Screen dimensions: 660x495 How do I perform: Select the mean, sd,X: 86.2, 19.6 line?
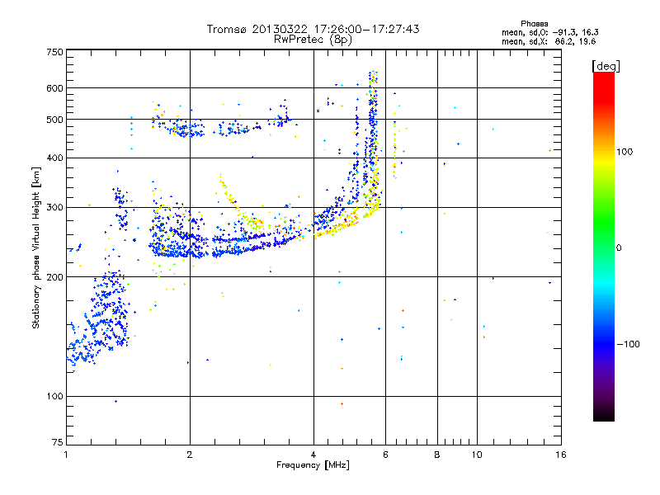coord(549,41)
